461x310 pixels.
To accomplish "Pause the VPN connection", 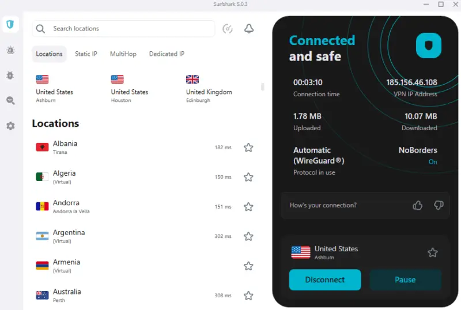I will coord(405,279).
